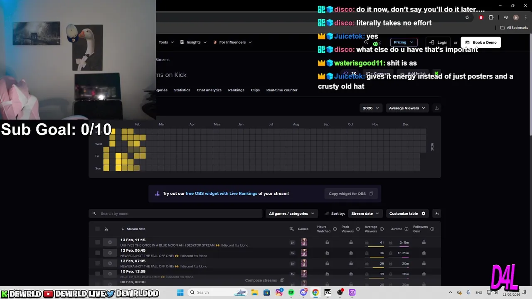Open the Tools menu in site navigation

click(166, 42)
